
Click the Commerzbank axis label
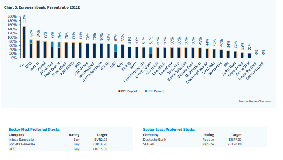(x=255, y=71)
